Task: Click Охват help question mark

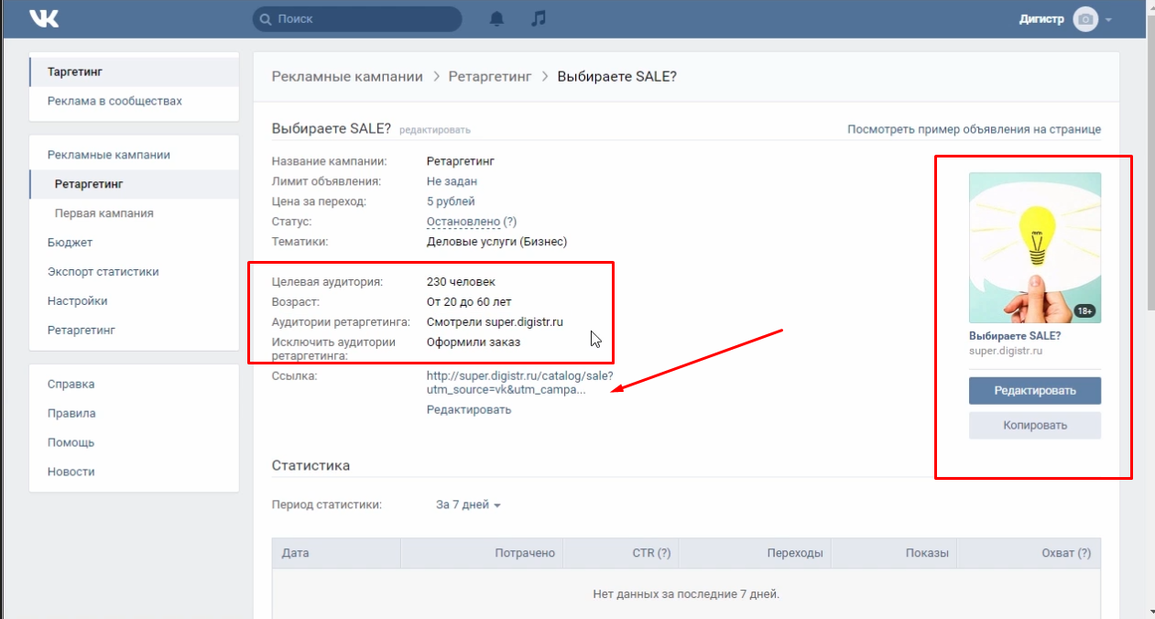Action: [1084, 553]
